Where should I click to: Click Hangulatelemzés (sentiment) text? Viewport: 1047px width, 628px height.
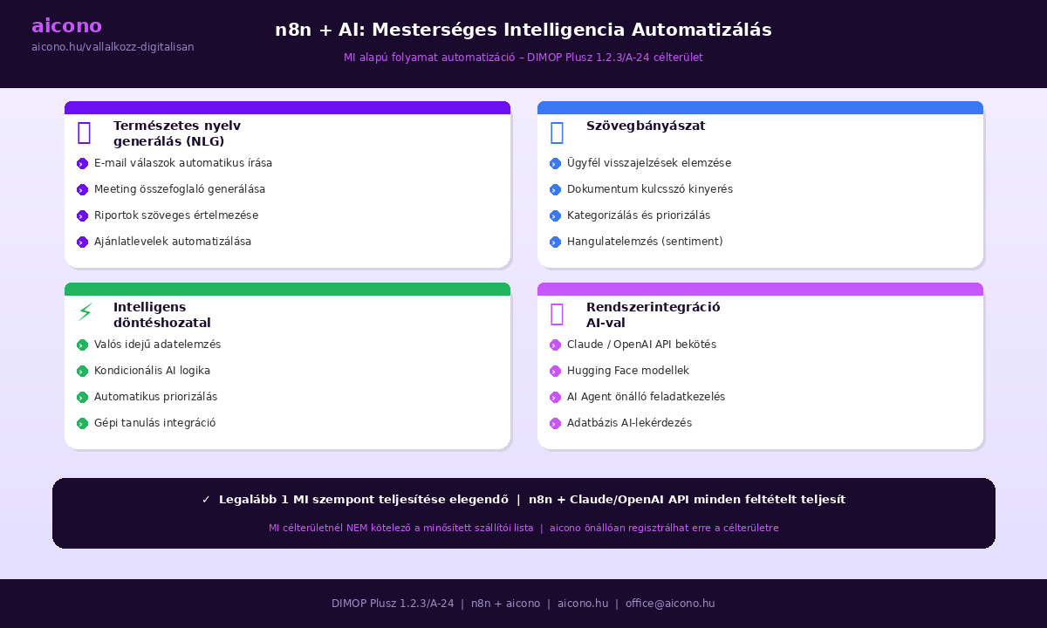pos(645,242)
